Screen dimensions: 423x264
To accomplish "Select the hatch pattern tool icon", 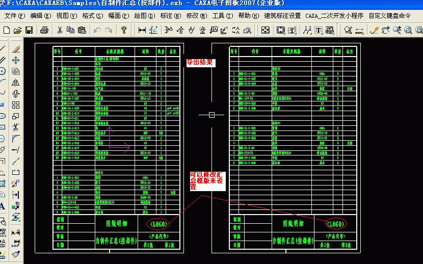I will tap(3, 183).
